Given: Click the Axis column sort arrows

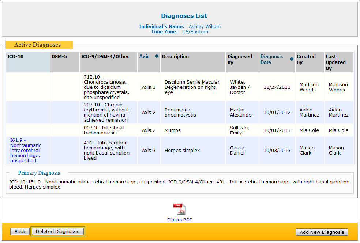Looking at the screenshot, I should 157,56.
